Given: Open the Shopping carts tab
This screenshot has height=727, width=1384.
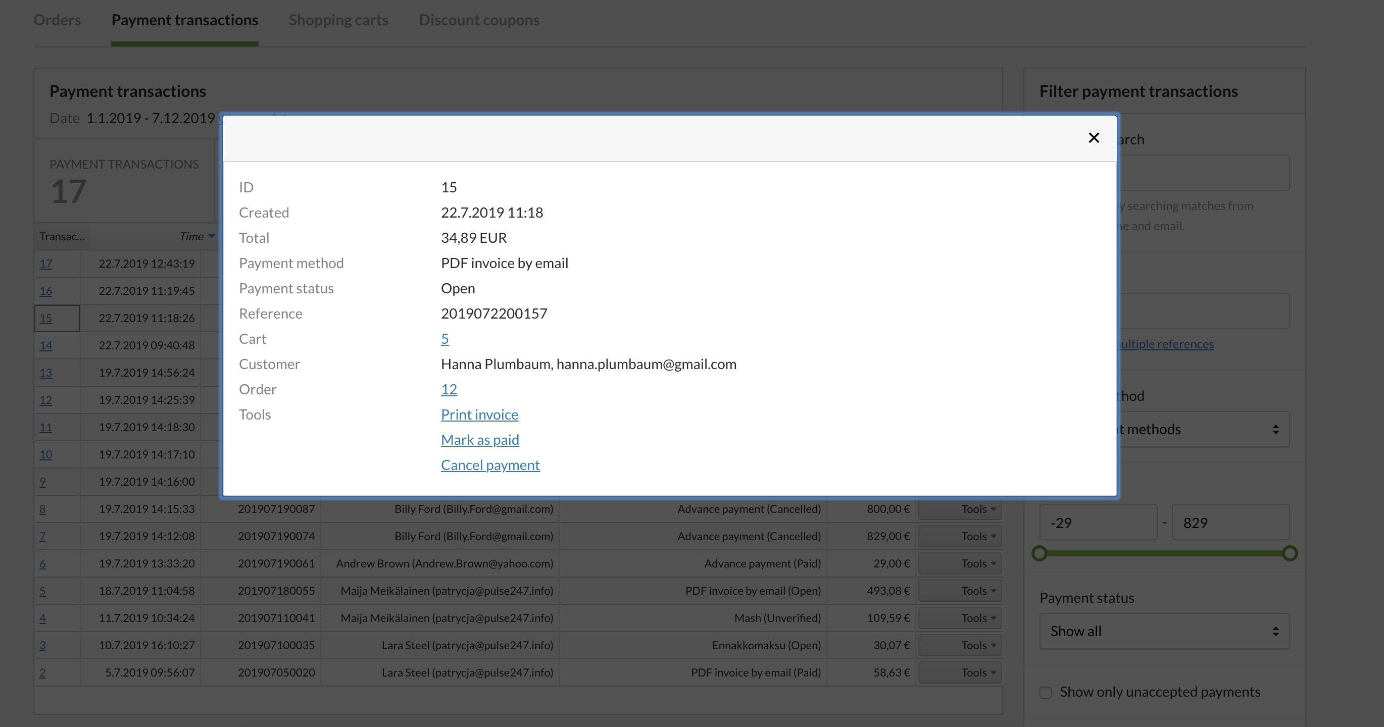Looking at the screenshot, I should [x=338, y=20].
